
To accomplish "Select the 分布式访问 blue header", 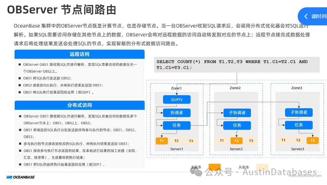I will [80, 105].
